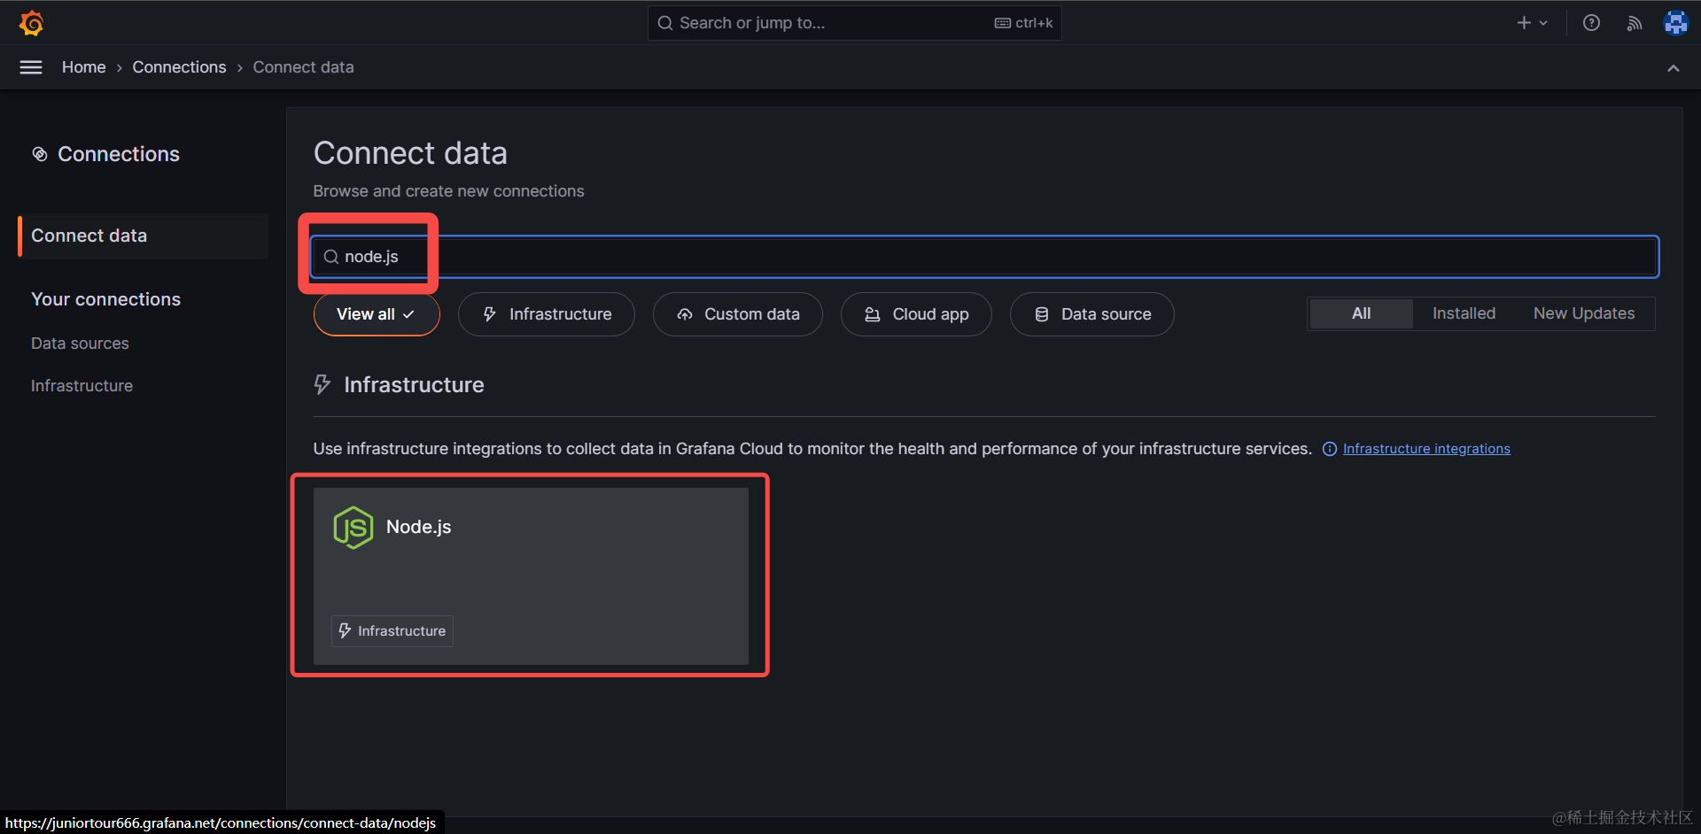
Task: Open the View all dropdown
Action: (376, 314)
